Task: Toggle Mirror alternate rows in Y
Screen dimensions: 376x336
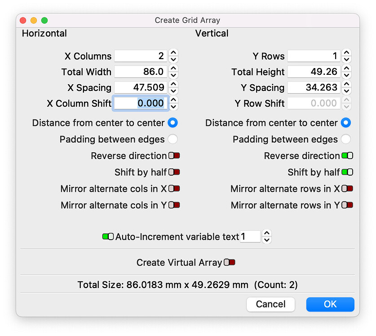Action: coord(347,205)
